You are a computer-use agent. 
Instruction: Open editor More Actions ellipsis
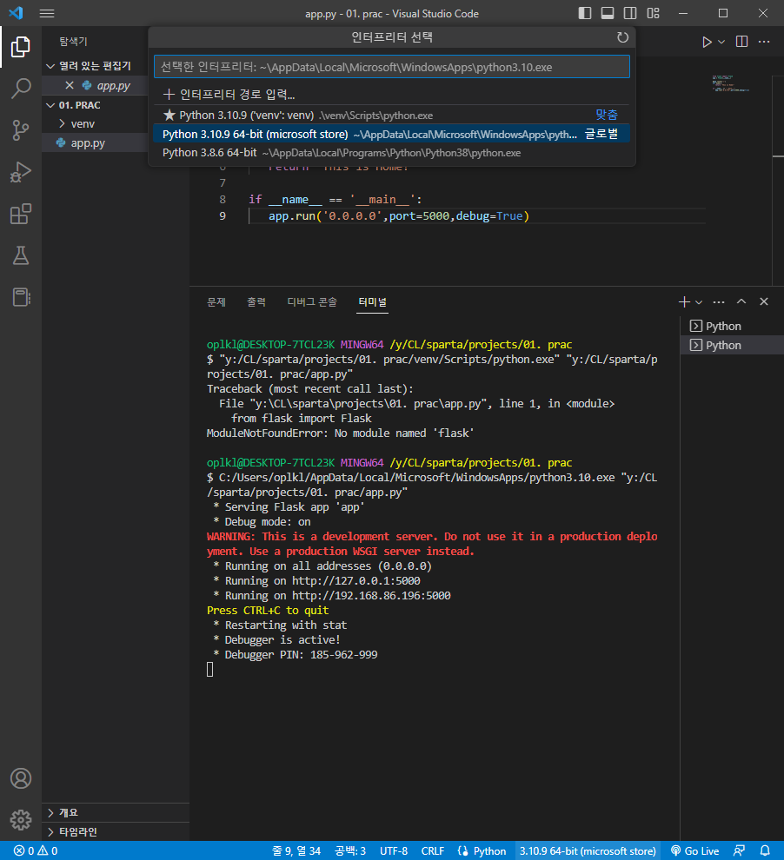coord(764,42)
